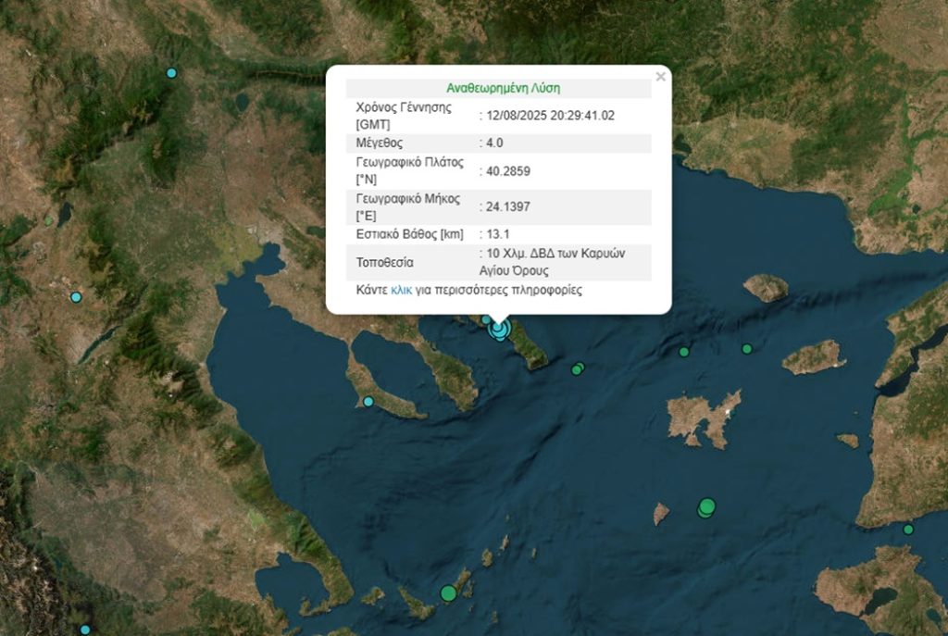The width and height of the screenshot is (948, 636).
Task: Select the large green marker pair south of Lemnos
Action: point(706,507)
